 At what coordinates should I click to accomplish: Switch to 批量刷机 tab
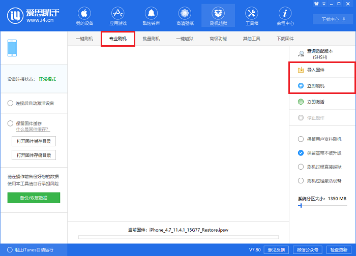[x=151, y=39]
